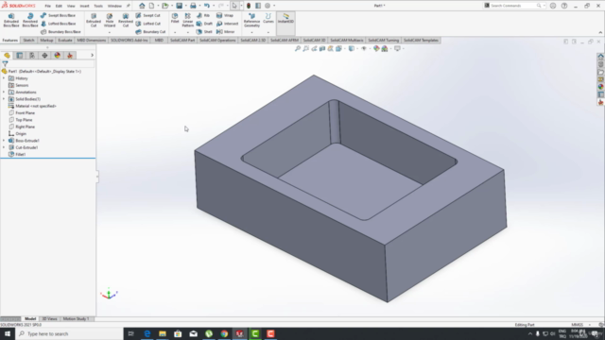Viewport: 605px width, 340px height.
Task: Click Zoom to Area in view toolbar
Action: (306, 48)
